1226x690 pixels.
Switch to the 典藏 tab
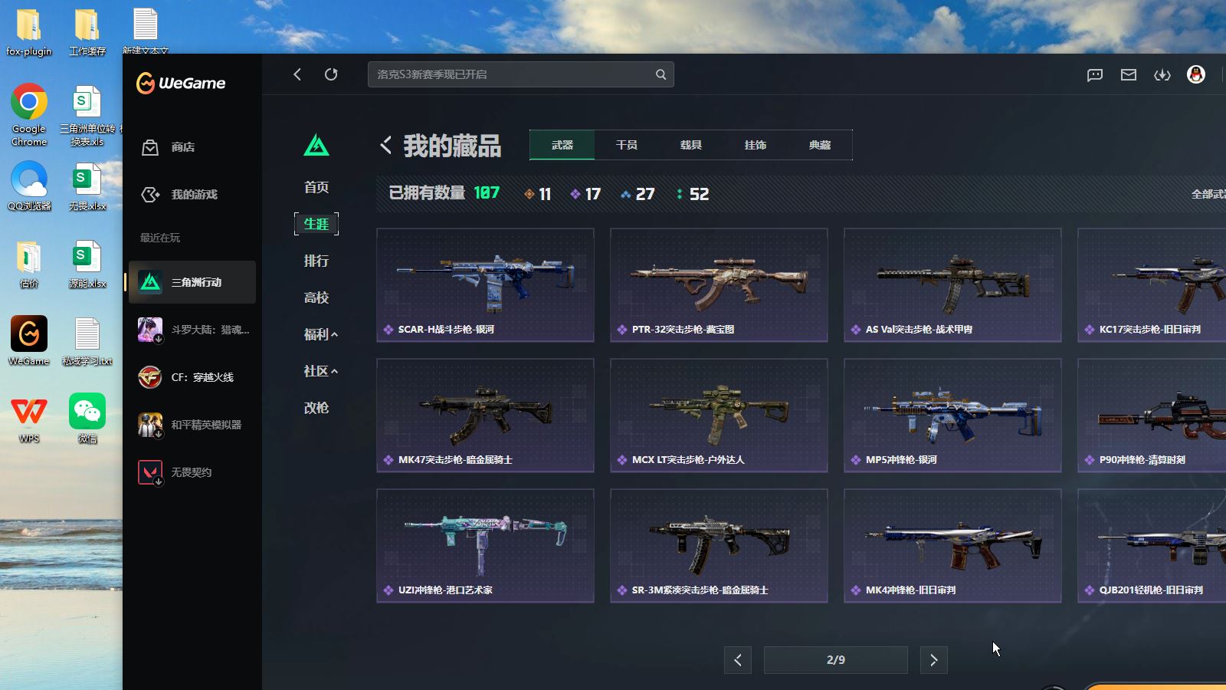pos(820,145)
